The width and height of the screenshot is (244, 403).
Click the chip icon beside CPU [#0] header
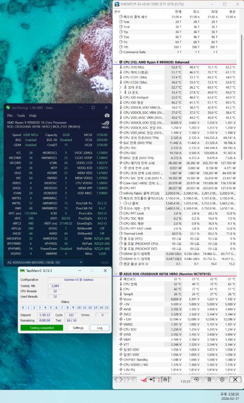point(121,62)
